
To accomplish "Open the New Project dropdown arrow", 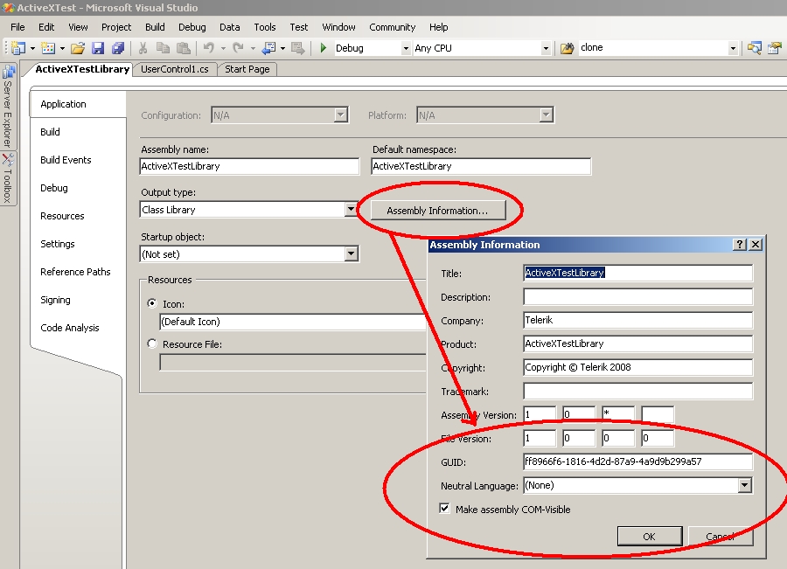I will coord(32,49).
